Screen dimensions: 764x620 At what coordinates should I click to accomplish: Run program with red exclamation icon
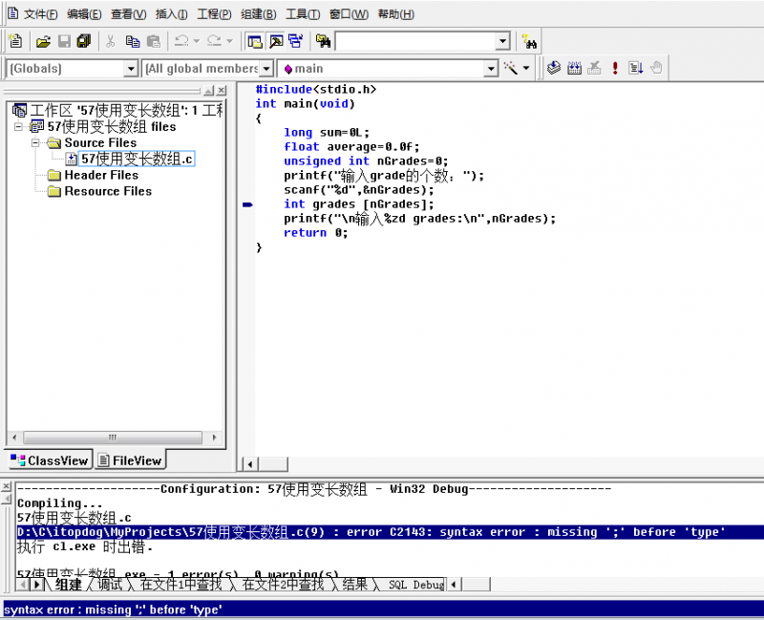615,68
